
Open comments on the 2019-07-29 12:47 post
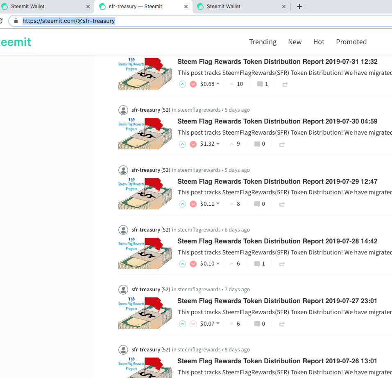tap(260, 204)
